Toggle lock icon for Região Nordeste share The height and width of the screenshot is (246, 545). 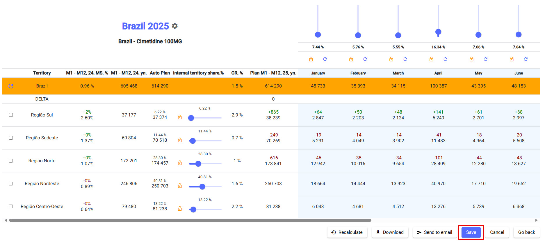pyautogui.click(x=180, y=186)
